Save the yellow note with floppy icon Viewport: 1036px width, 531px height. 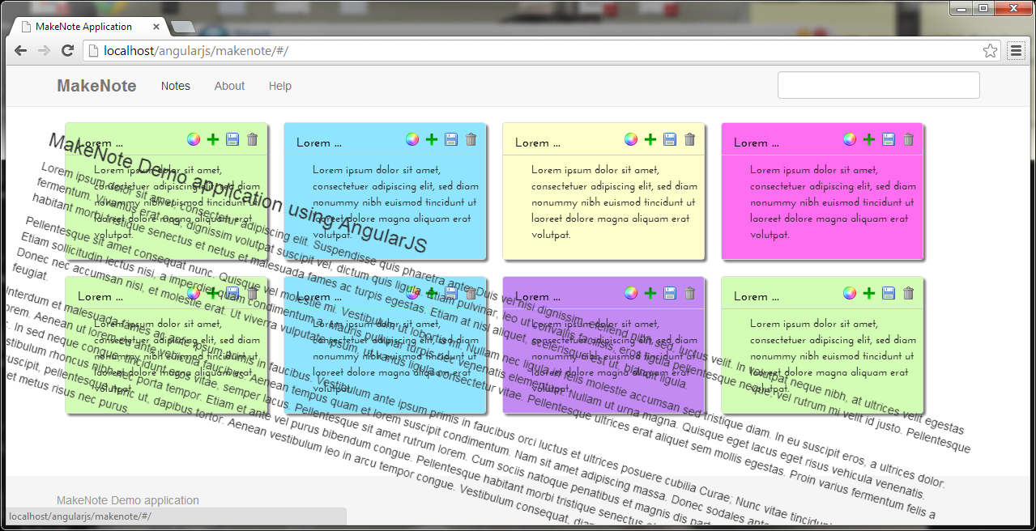[x=670, y=139]
